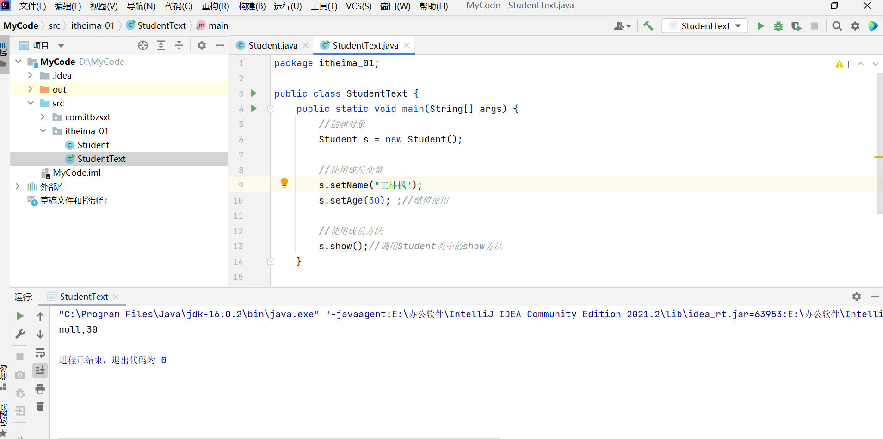The width and height of the screenshot is (883, 439).
Task: Expand the out folder
Action: tap(31, 89)
